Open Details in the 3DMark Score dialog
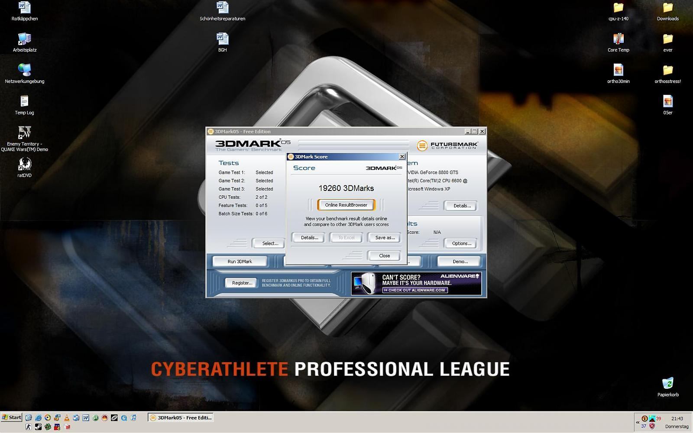693x433 pixels. click(309, 238)
